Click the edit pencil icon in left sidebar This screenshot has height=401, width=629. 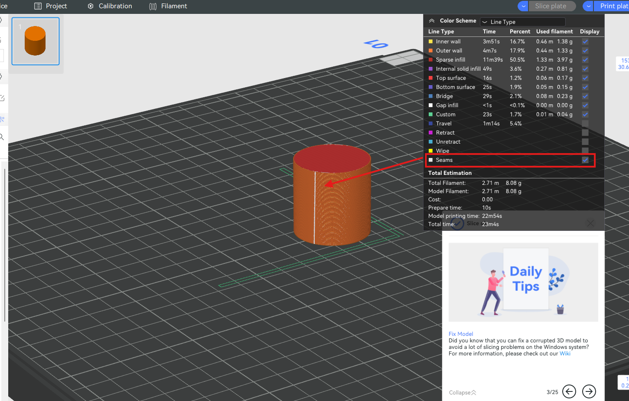[x=2, y=98]
